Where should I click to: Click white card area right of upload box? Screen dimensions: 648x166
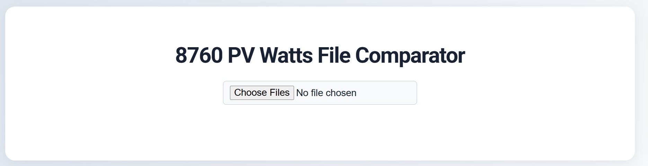(x=520, y=93)
